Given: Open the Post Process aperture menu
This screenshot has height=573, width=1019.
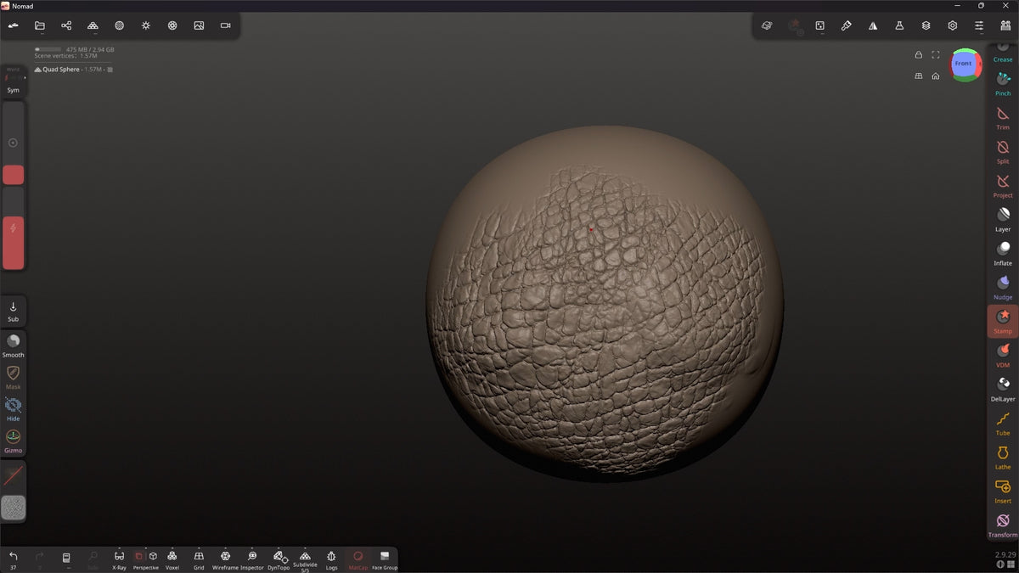Looking at the screenshot, I should (172, 25).
